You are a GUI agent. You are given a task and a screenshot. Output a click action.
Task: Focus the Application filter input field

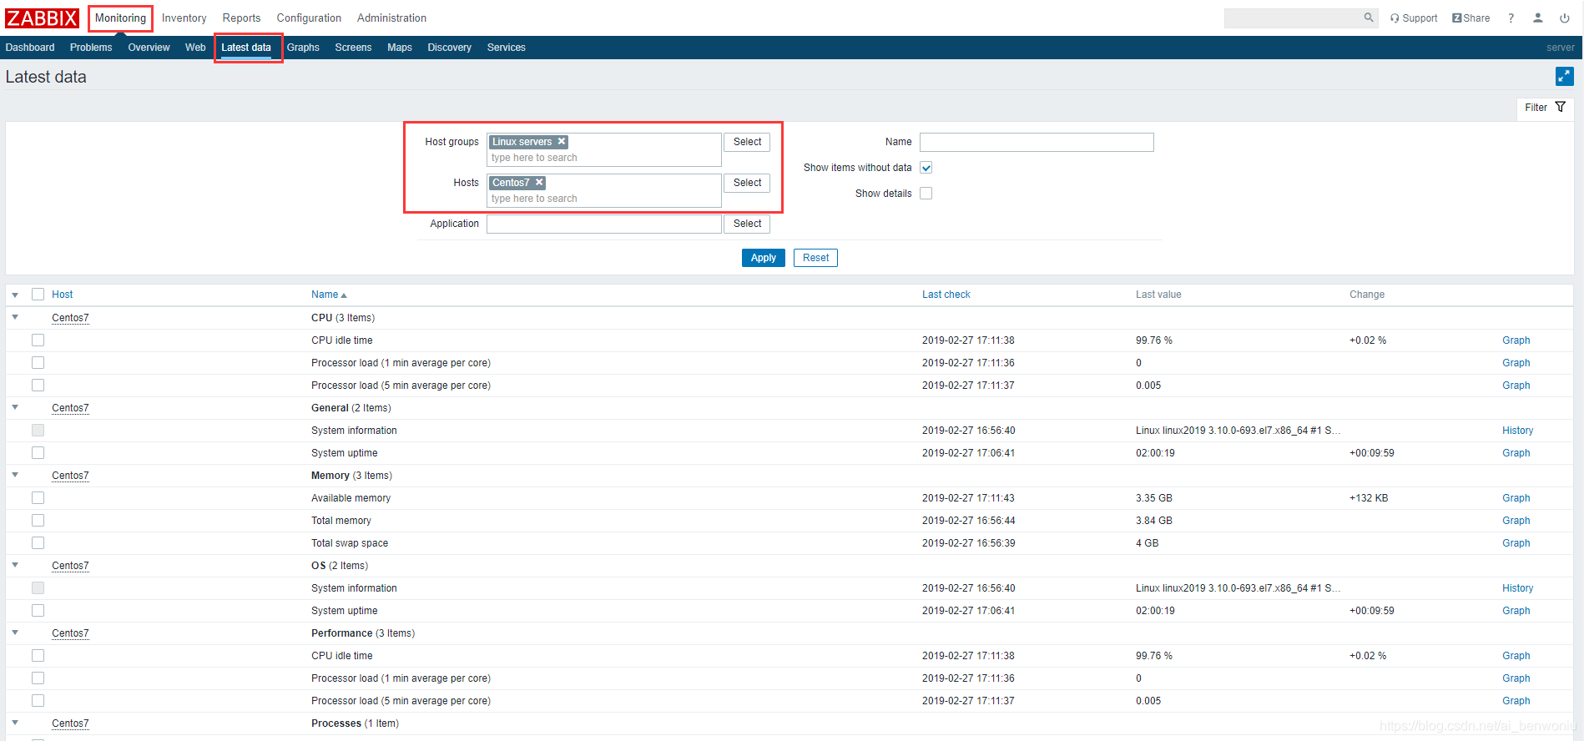(604, 224)
